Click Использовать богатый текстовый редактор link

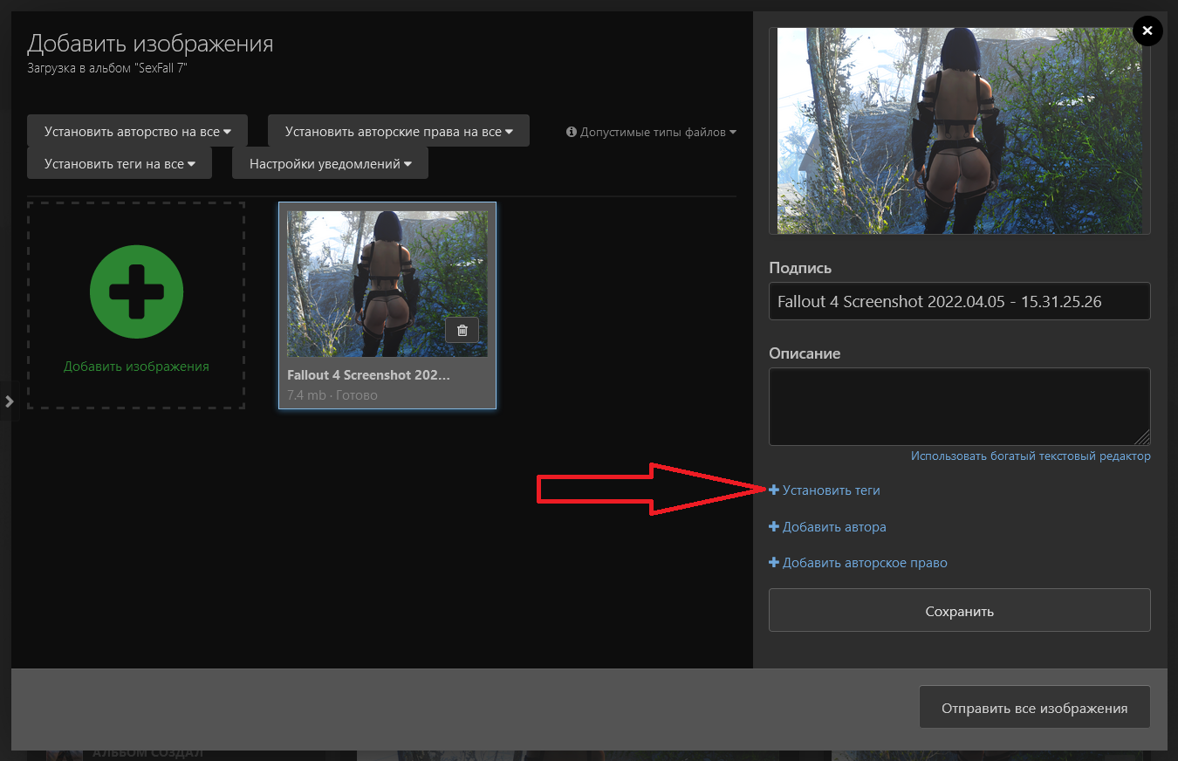click(x=1031, y=456)
